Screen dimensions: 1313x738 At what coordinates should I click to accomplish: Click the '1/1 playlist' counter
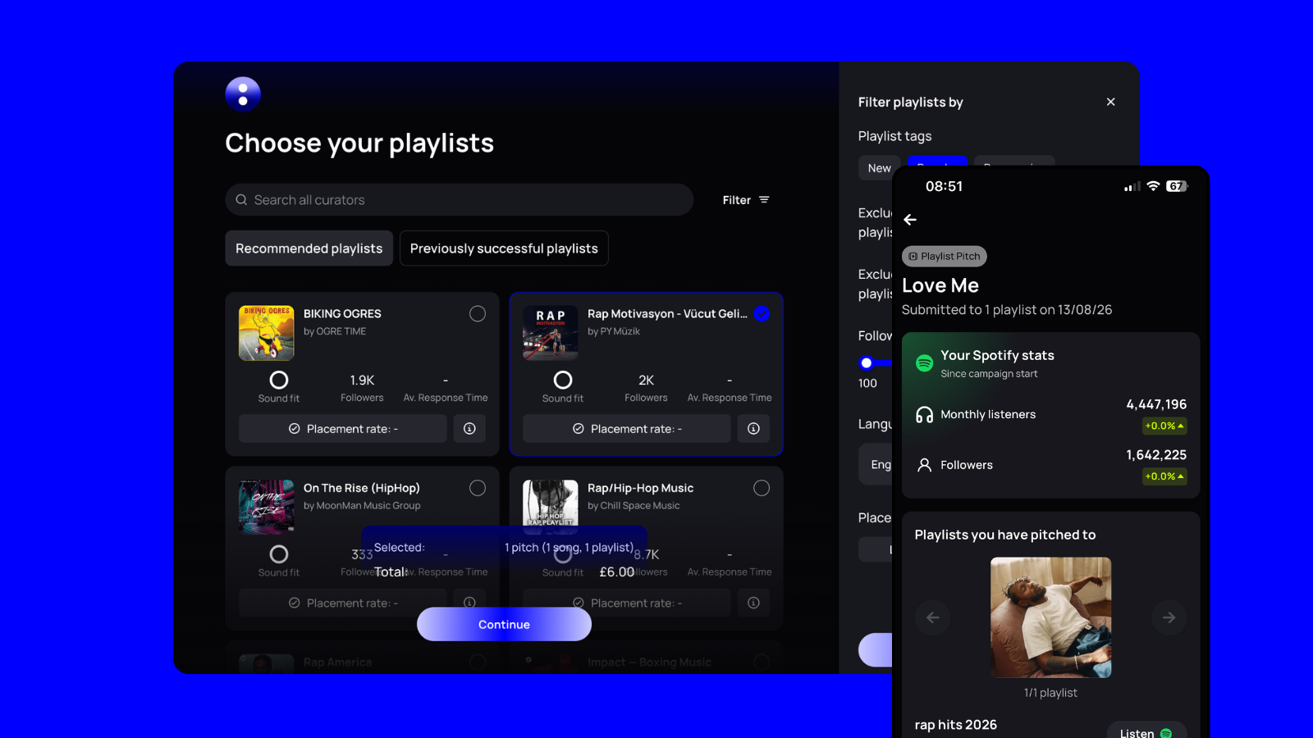coord(1051,693)
